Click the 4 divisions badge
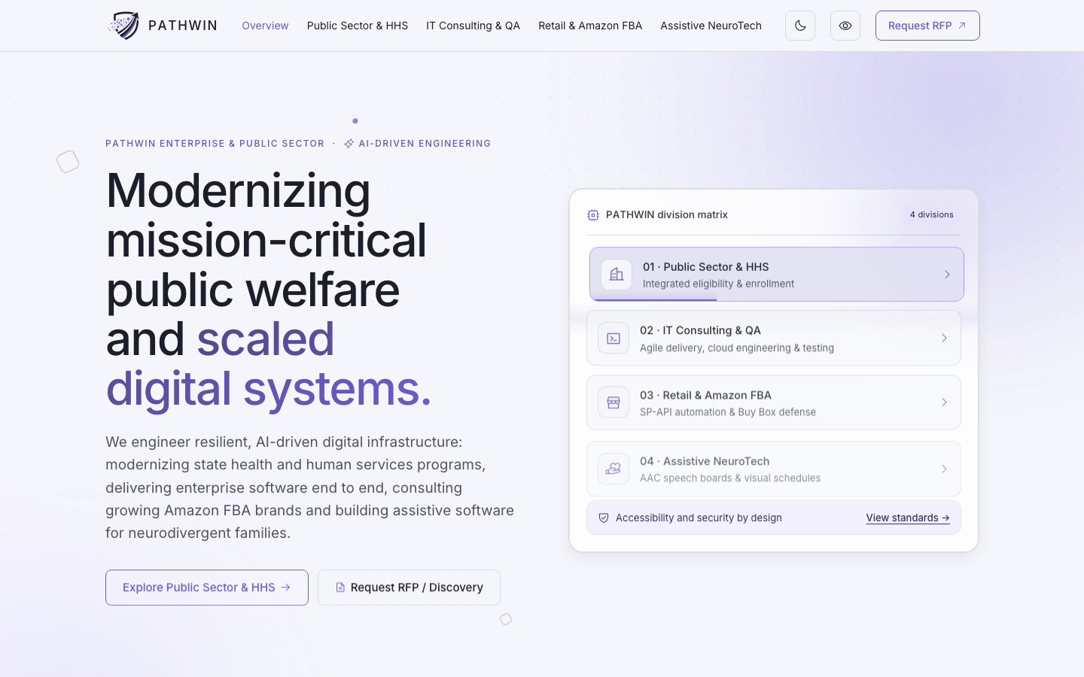Screen dimensions: 1084x677 (931, 214)
